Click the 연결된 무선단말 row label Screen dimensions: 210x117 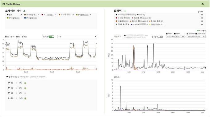coord(123,24)
